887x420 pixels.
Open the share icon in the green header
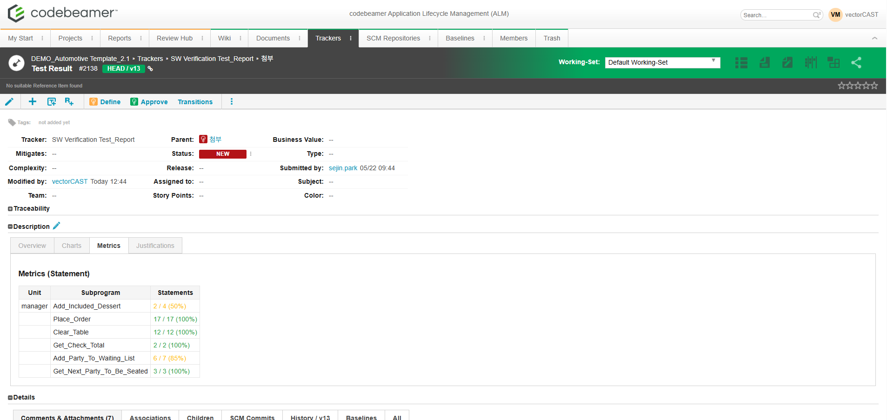856,62
